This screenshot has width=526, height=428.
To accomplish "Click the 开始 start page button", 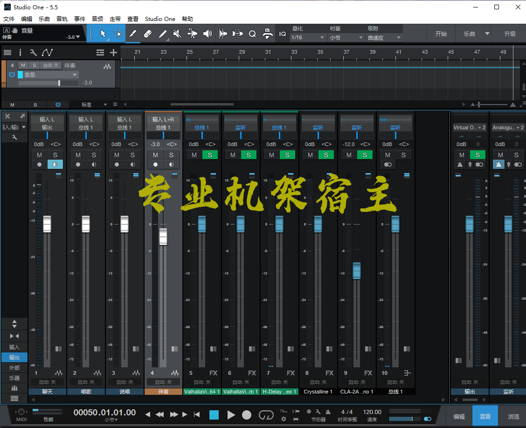I will [x=441, y=34].
